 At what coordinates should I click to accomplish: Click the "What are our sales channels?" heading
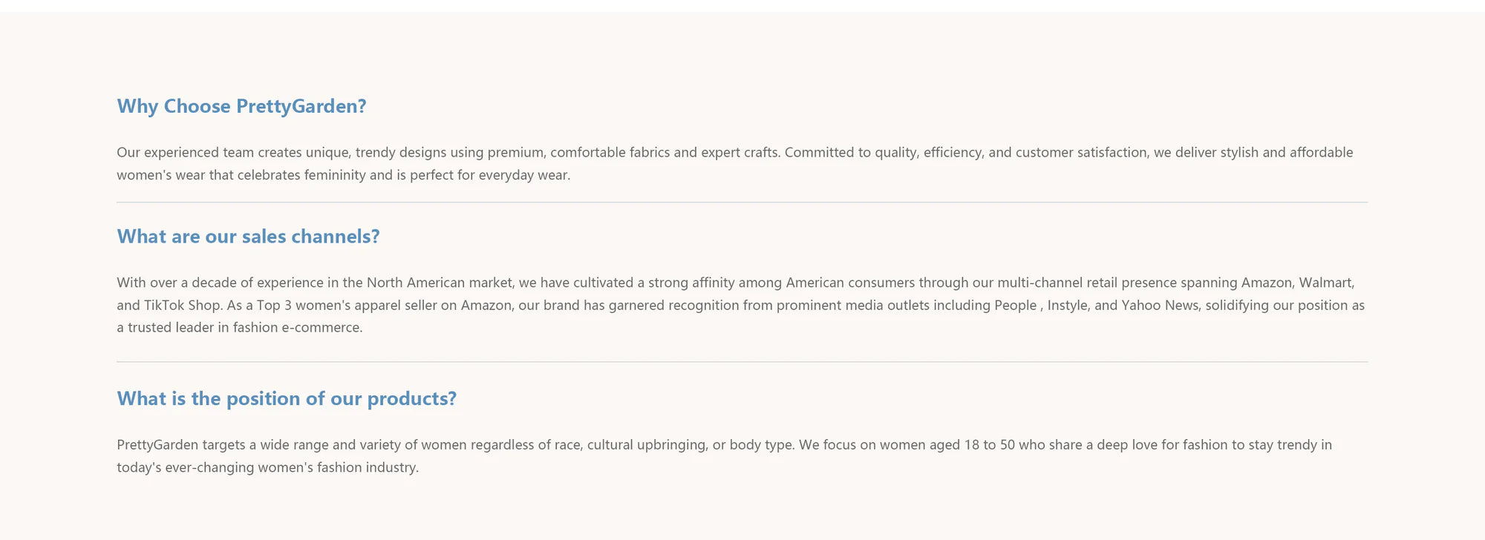[248, 237]
